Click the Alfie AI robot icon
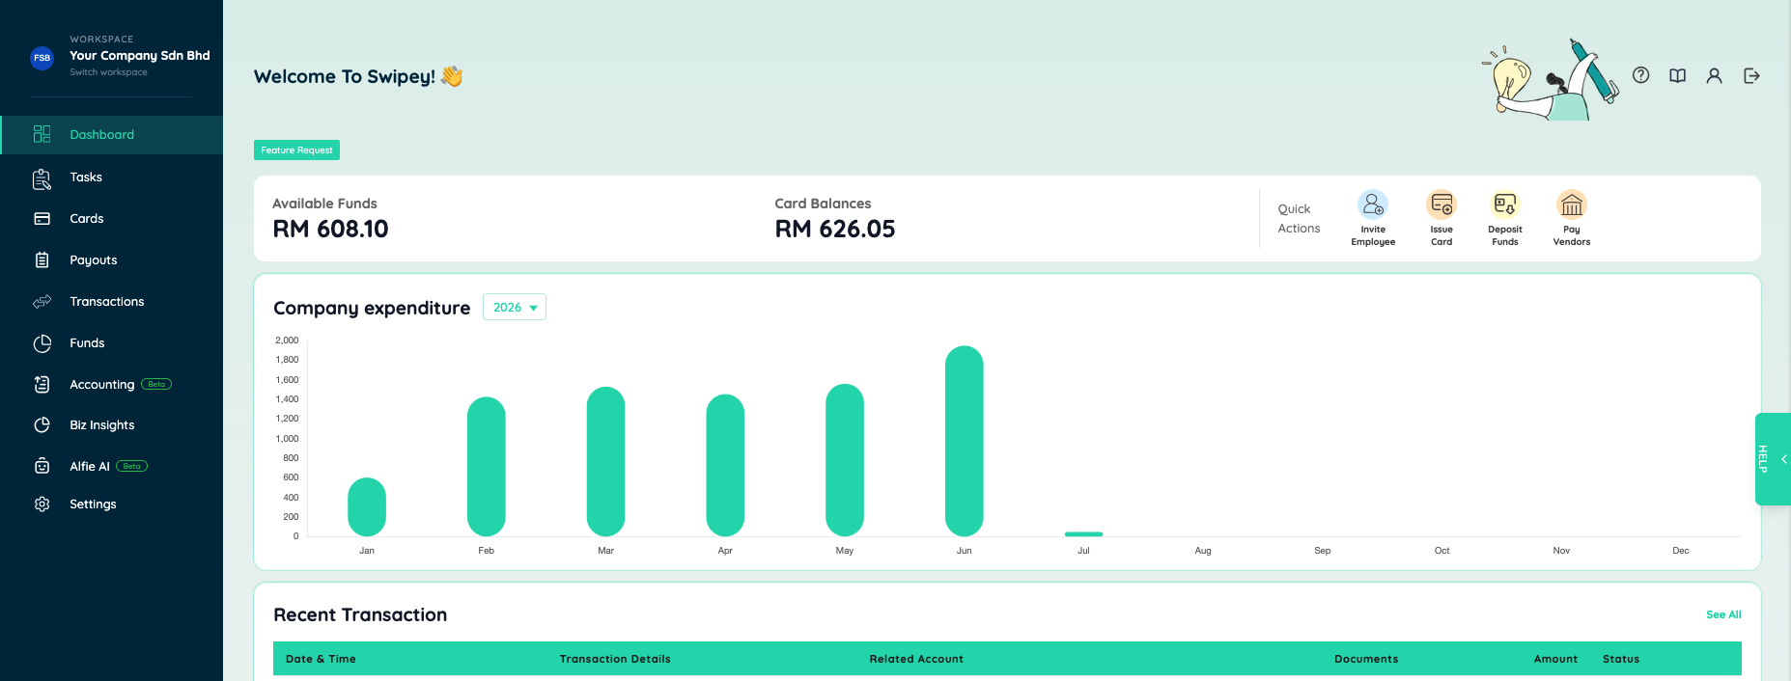The width and height of the screenshot is (1791, 681). click(x=42, y=466)
